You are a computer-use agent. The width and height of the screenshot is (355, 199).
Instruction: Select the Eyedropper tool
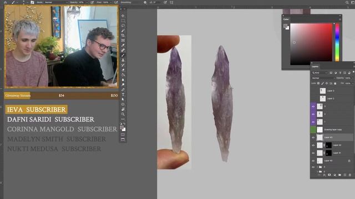click(123, 45)
